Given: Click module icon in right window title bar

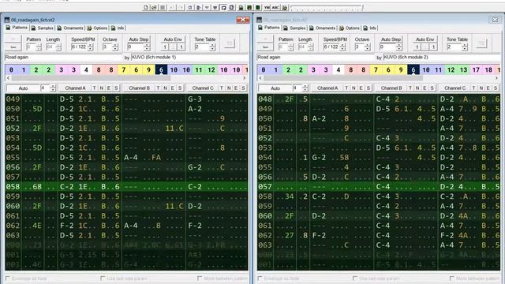Looking at the screenshot, I should (x=259, y=20).
